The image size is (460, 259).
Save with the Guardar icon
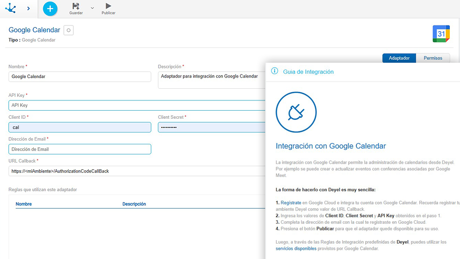coord(76,9)
